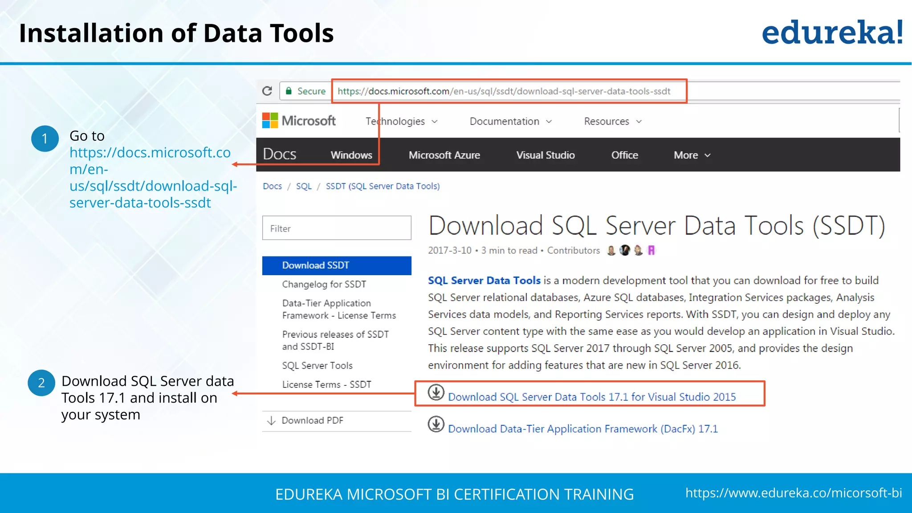Click the Download PDF arrow icon
Viewport: 912px width, 513px height.
pyautogui.click(x=271, y=421)
